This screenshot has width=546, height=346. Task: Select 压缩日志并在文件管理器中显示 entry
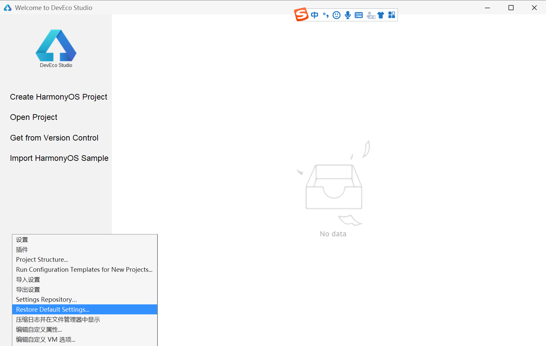(x=85, y=320)
